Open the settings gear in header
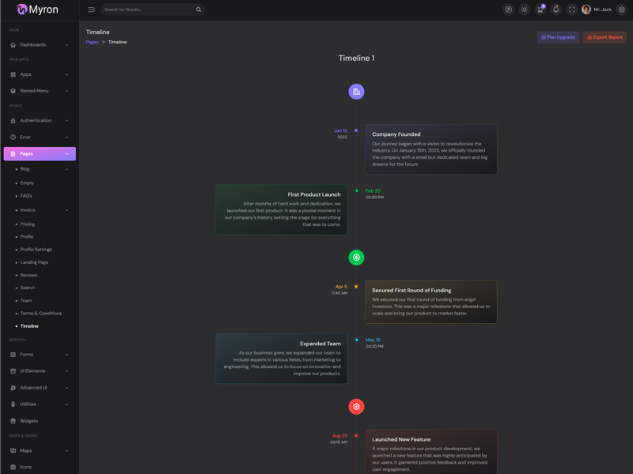 tap(621, 9)
